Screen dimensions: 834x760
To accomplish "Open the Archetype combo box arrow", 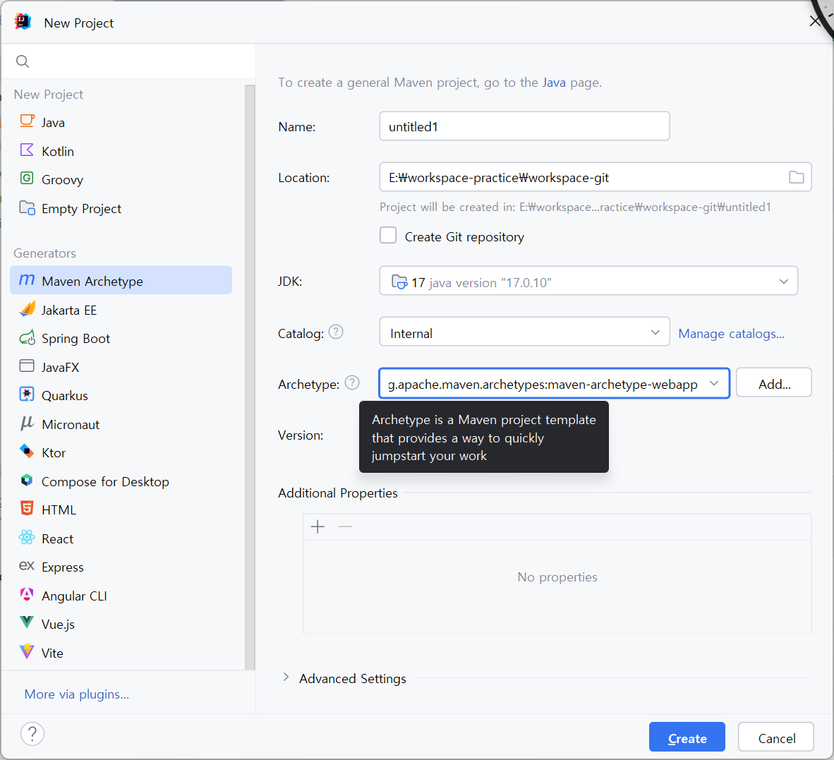I will click(x=714, y=383).
